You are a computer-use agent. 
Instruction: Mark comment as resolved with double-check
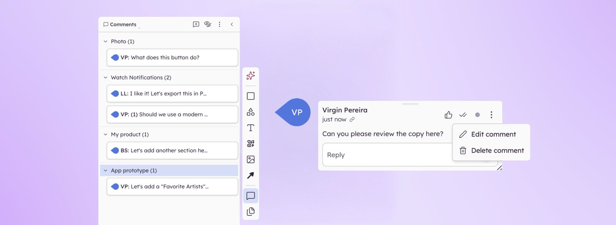click(x=463, y=115)
